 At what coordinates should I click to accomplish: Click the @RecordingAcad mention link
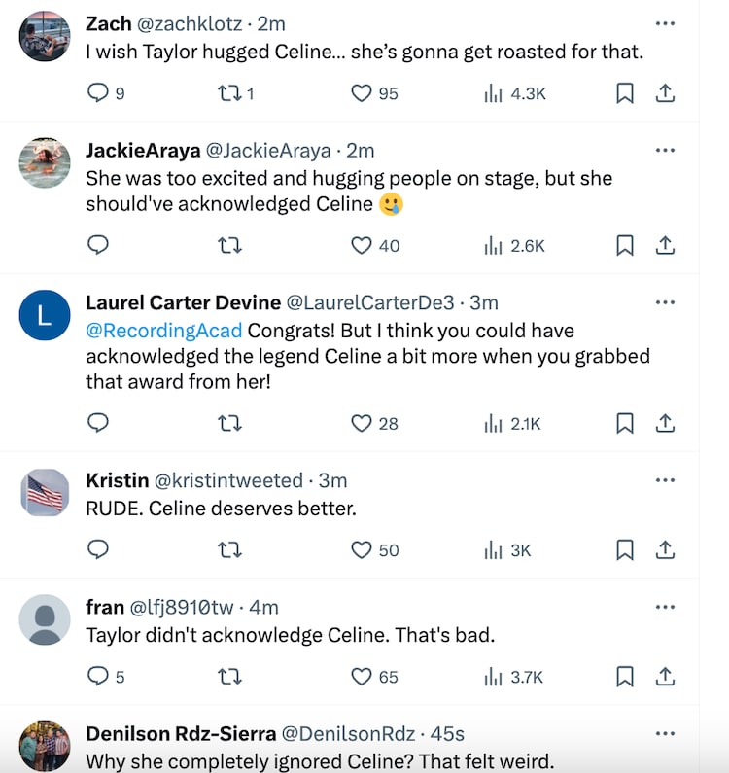pyautogui.click(x=163, y=330)
